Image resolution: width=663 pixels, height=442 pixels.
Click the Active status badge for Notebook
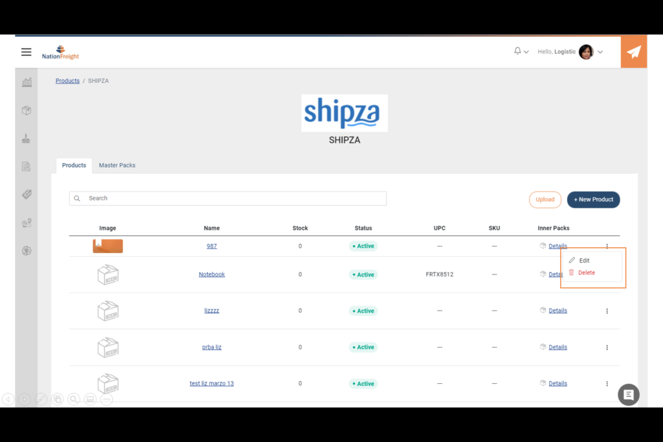click(363, 274)
